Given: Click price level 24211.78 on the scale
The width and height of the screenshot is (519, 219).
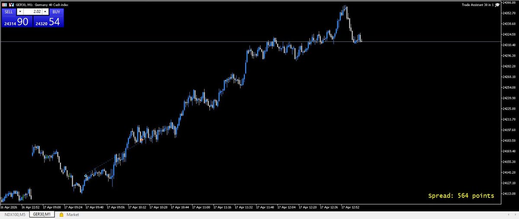Looking at the screenshot, I should [509, 119].
